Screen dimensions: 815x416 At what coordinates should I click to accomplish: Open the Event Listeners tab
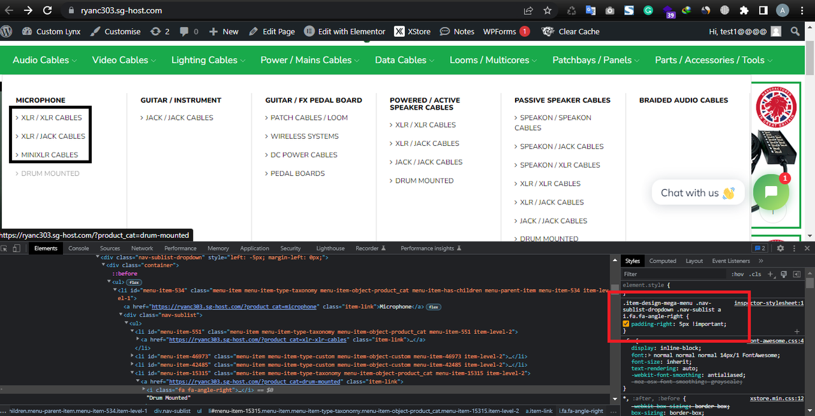pyautogui.click(x=731, y=261)
